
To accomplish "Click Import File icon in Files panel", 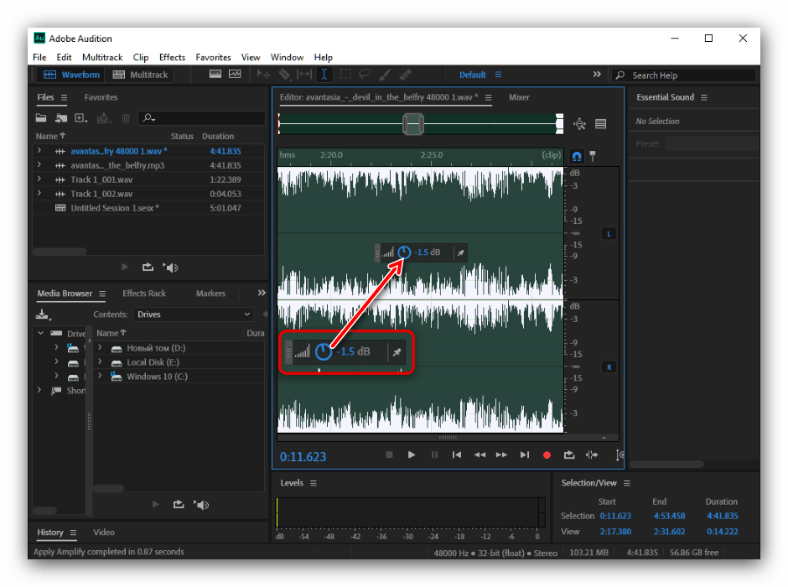I will pos(61,118).
